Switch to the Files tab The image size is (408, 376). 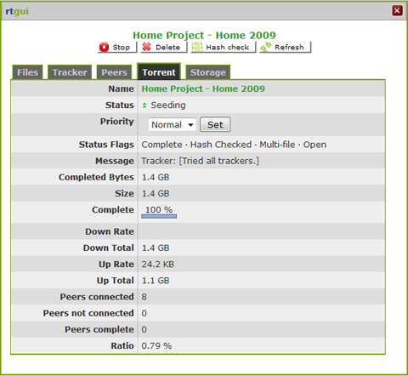click(27, 72)
